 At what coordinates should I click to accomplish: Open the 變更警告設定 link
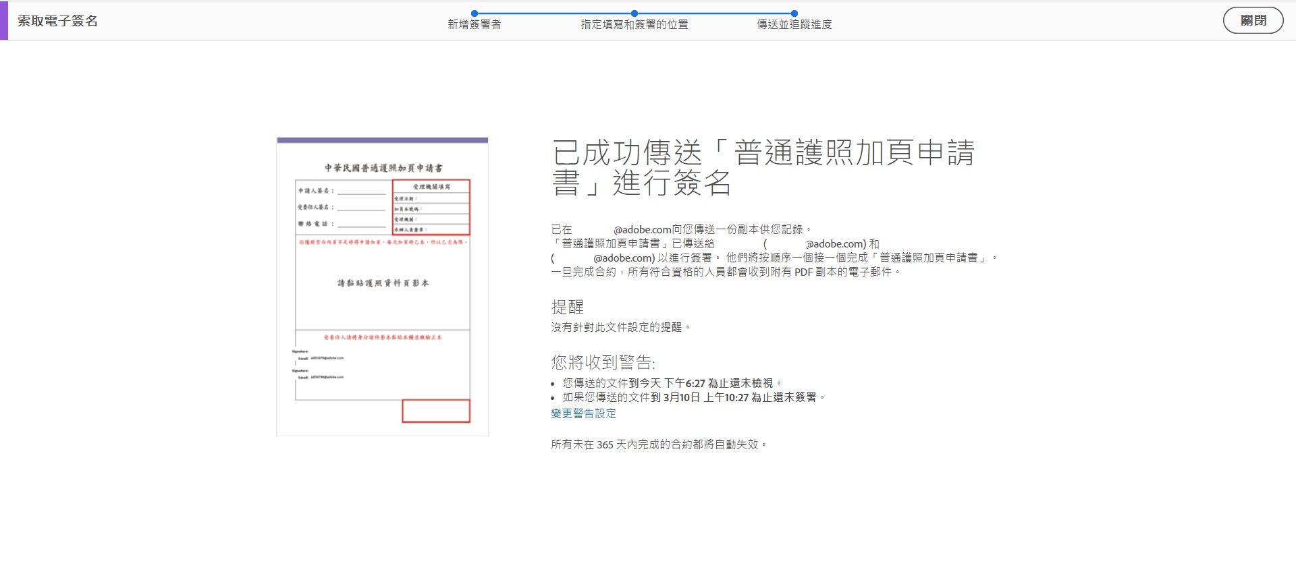583,413
